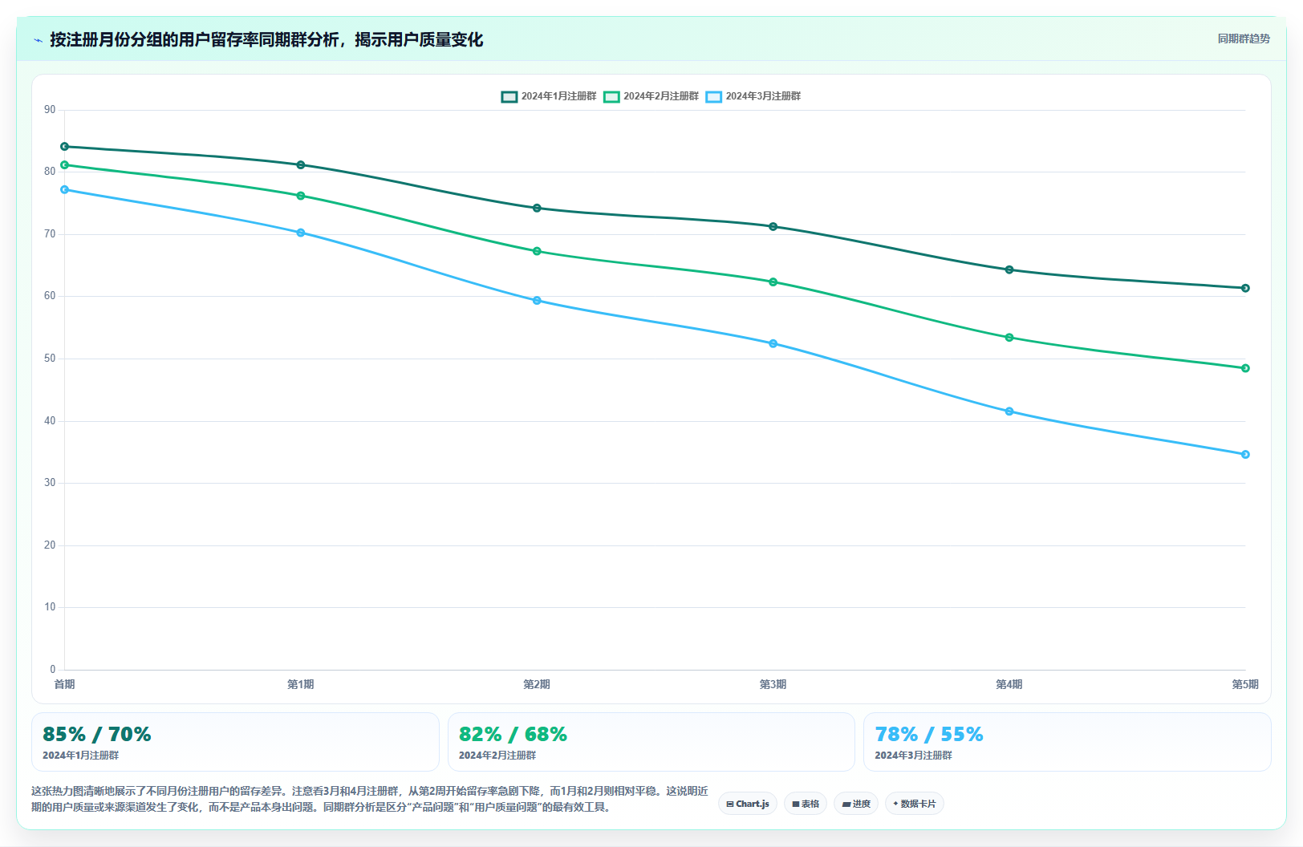This screenshot has width=1303, height=847.
Task: Click the 2月 cohort point at 第4期
Action: coord(1009,338)
